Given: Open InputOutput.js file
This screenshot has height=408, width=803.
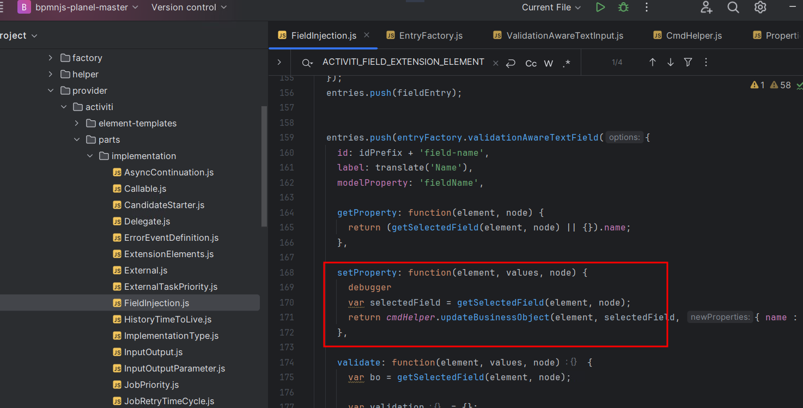Looking at the screenshot, I should point(148,352).
